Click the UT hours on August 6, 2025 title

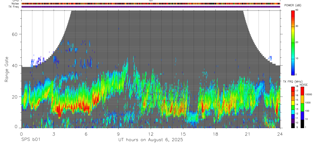pyautogui.click(x=151, y=140)
